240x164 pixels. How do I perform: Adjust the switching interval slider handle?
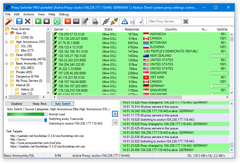pyautogui.click(x=46, y=120)
